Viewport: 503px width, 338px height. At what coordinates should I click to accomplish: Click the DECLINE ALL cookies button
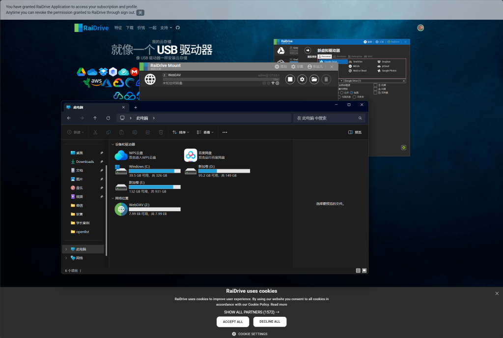270,322
